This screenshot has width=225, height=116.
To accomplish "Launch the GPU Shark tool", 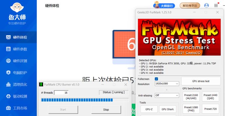I will coord(168,109).
